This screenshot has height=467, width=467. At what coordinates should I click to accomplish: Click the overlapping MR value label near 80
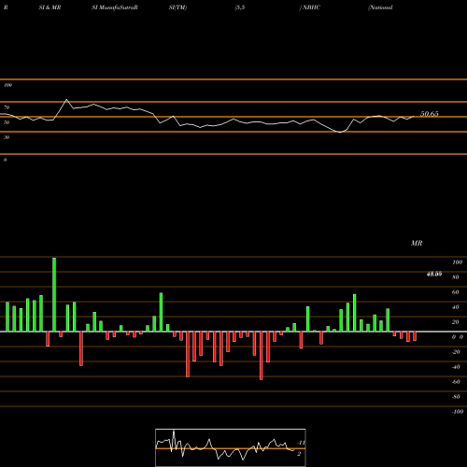click(434, 274)
